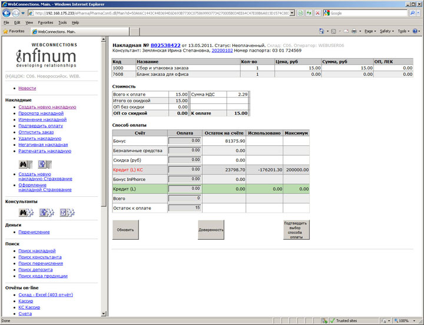Click the Trusted sites status indicator
This screenshot has width=424, height=325.
pyautogui.click(x=343, y=321)
